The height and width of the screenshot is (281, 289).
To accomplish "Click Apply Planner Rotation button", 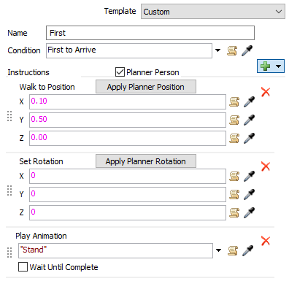I will click(146, 161).
